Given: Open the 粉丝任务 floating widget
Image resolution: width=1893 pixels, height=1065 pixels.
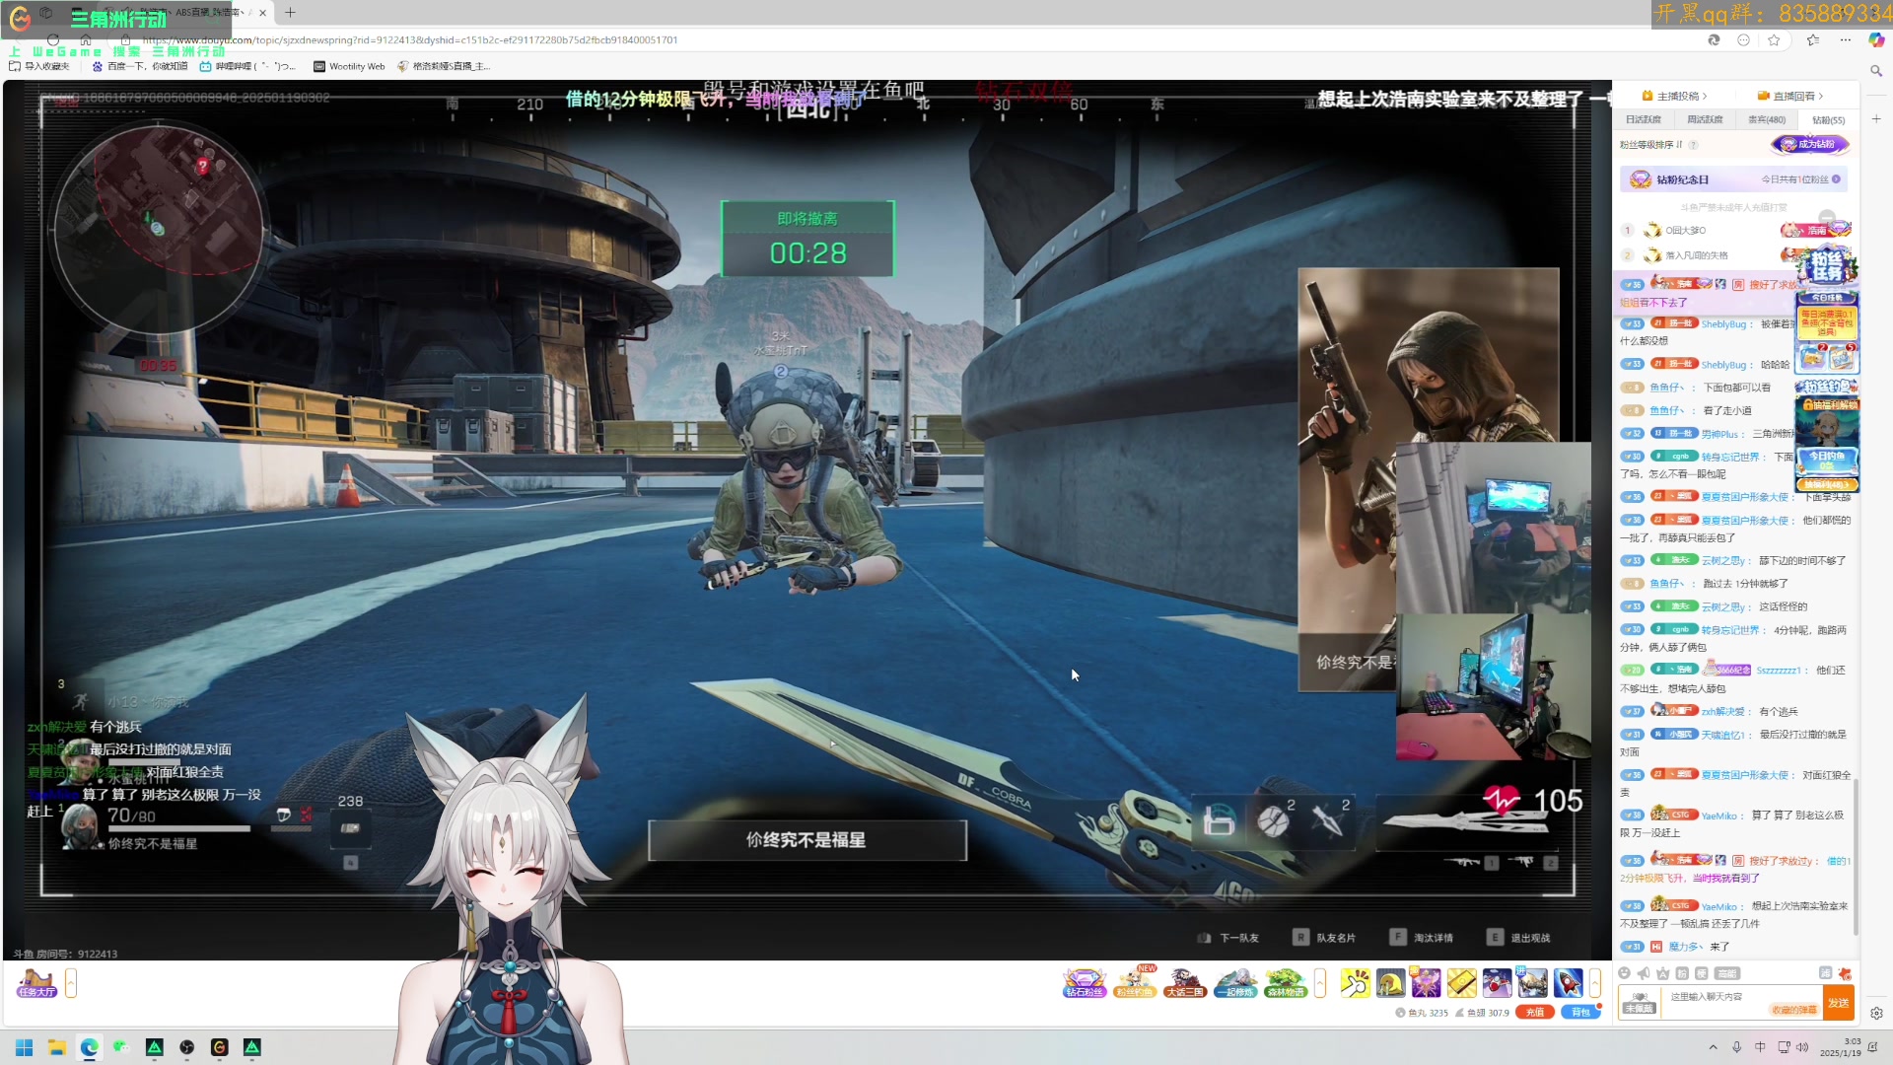Looking at the screenshot, I should pyautogui.click(x=1827, y=267).
